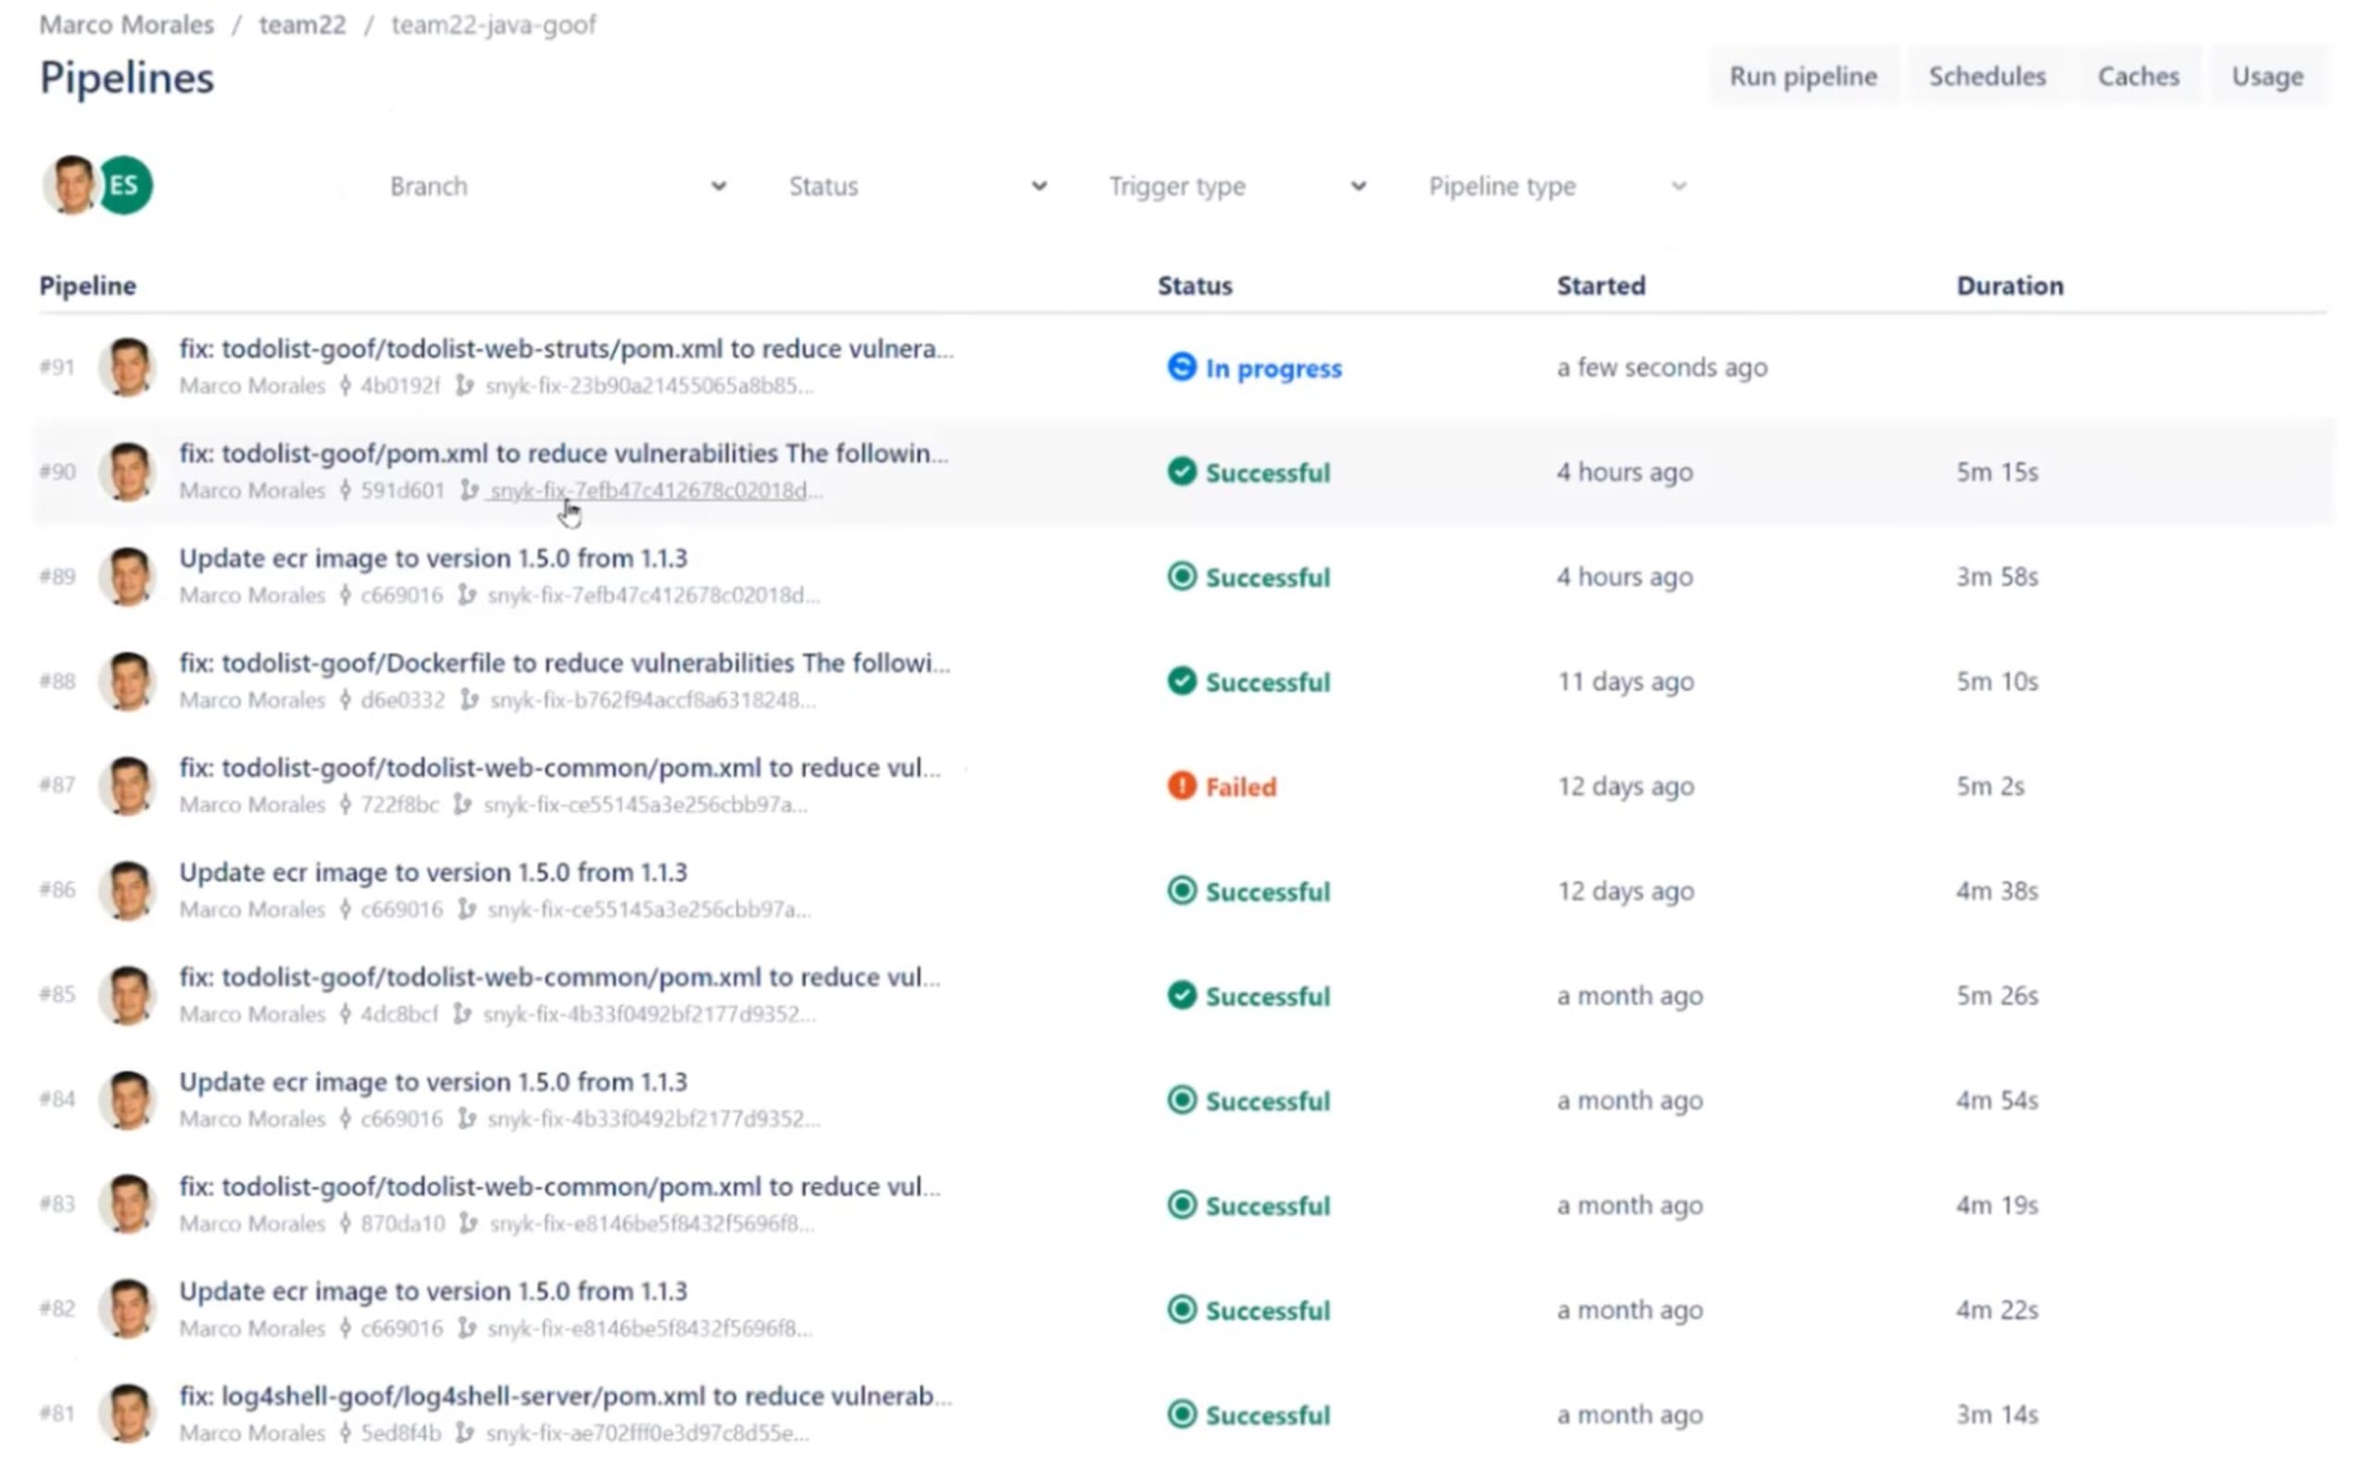
Task: Open team22 breadcrumb link
Action: click(302, 24)
